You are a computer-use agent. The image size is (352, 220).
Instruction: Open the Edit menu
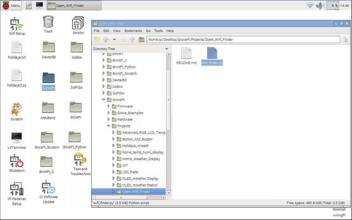click(106, 31)
